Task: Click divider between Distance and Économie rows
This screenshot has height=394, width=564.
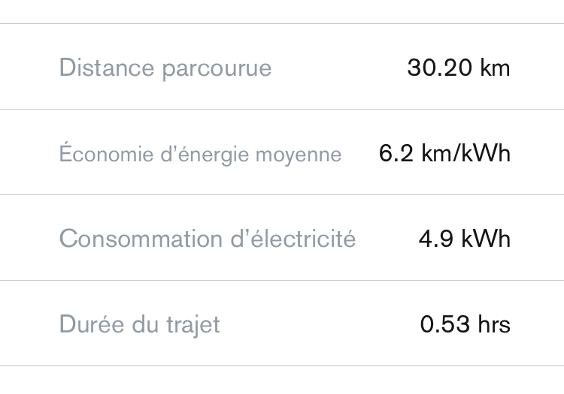Action: 282,109
